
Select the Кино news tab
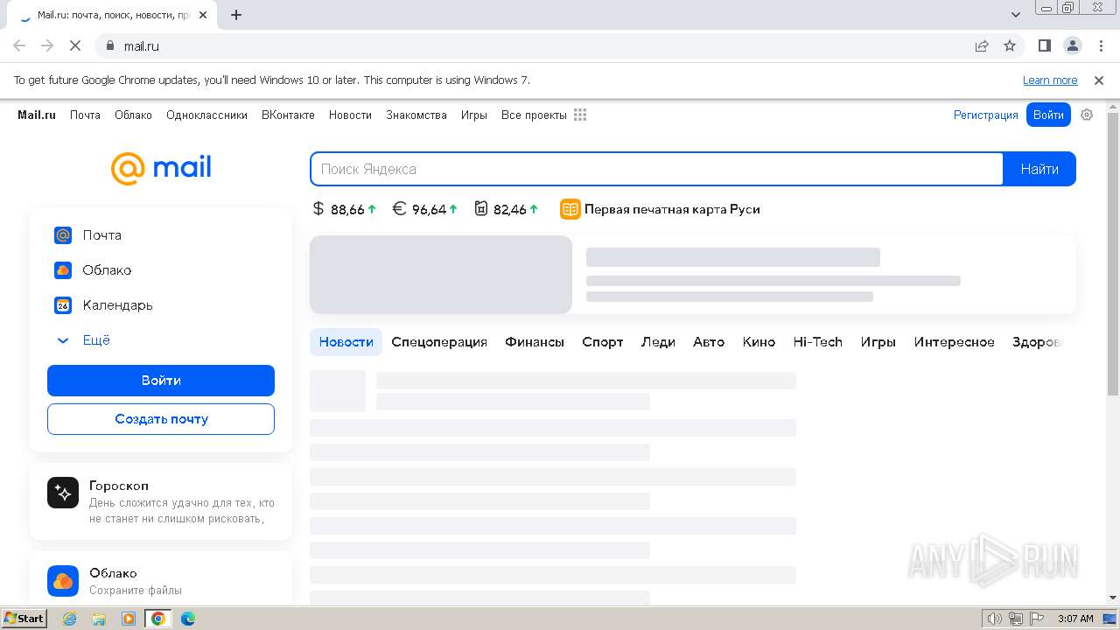[759, 342]
